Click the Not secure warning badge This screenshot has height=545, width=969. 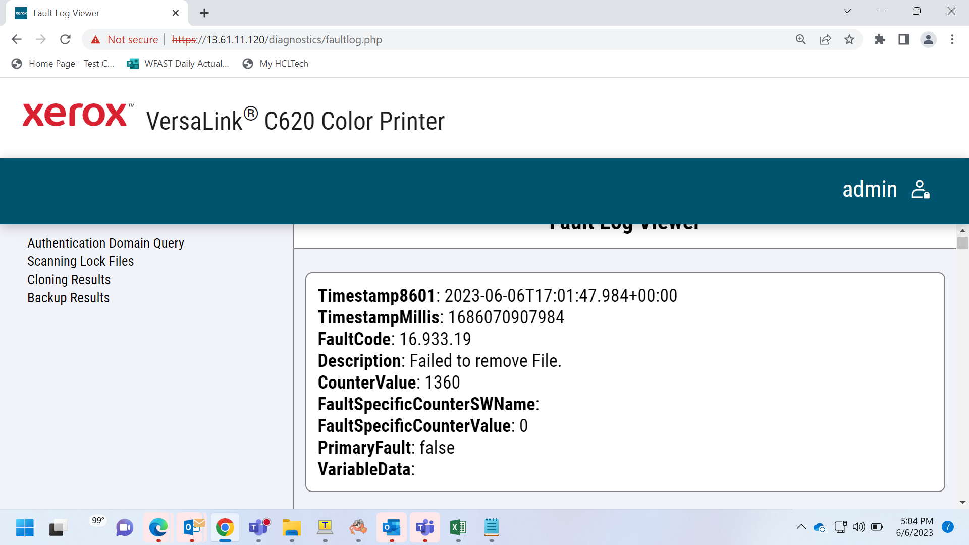click(x=124, y=39)
